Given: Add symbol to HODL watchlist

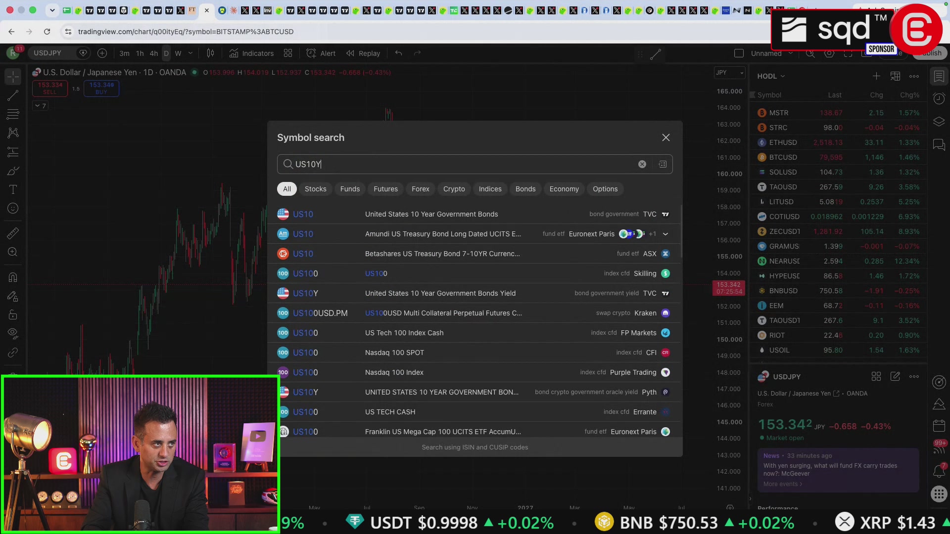Looking at the screenshot, I should pyautogui.click(x=876, y=76).
